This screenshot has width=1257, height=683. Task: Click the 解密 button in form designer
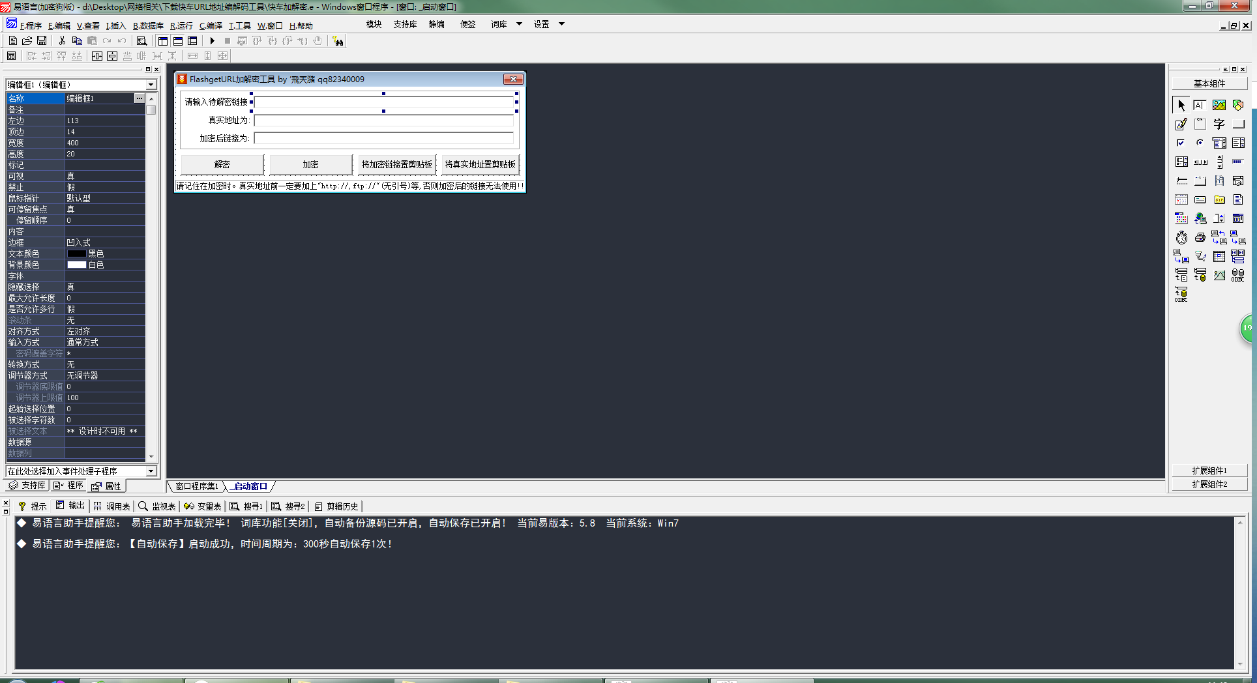click(222, 164)
